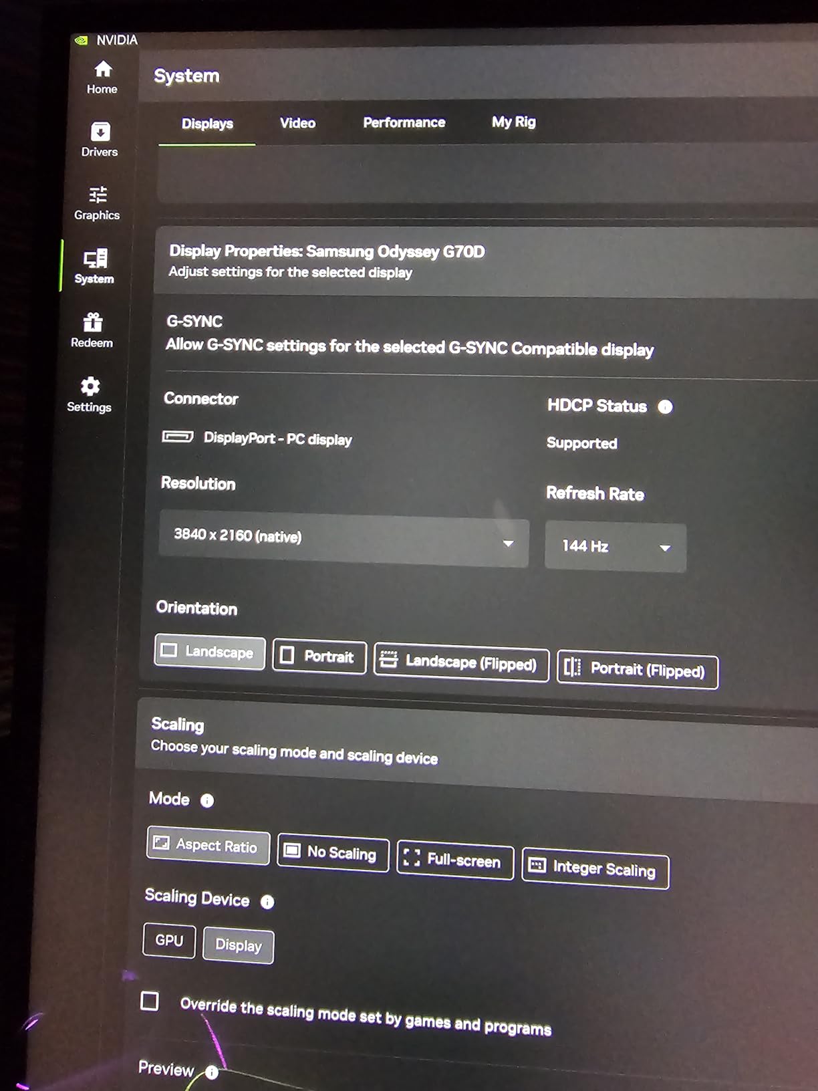Click the Redeem gift icon
This screenshot has height=1091, width=818.
pyautogui.click(x=92, y=323)
